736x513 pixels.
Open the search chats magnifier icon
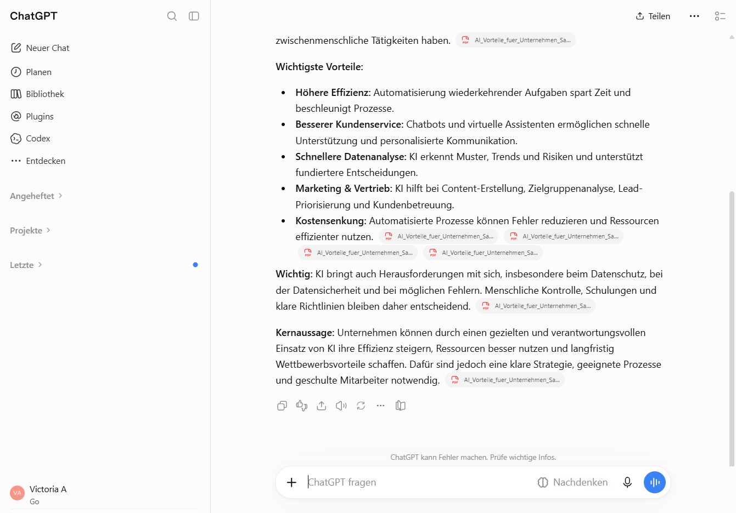coord(172,16)
